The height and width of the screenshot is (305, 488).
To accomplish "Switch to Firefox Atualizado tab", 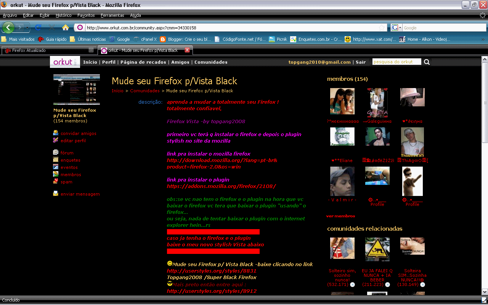I will coord(49,50).
